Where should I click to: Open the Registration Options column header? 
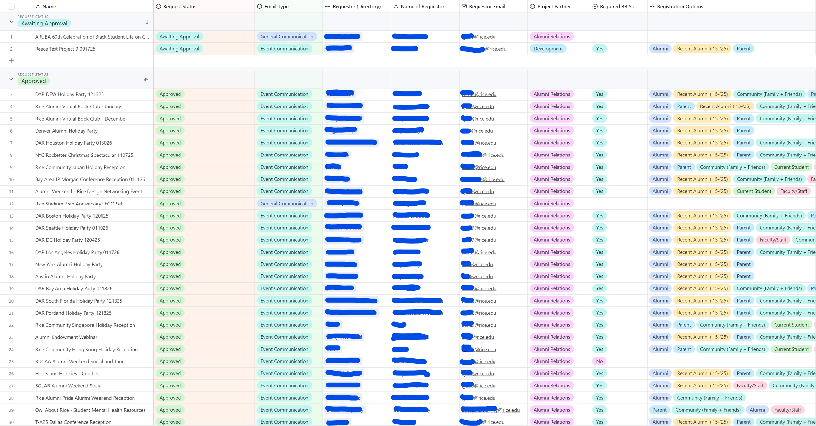[x=680, y=6]
